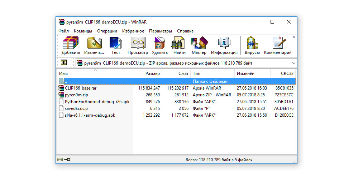The image size is (344, 182).
Task: Close the WinRAR window
Action: (289, 22)
